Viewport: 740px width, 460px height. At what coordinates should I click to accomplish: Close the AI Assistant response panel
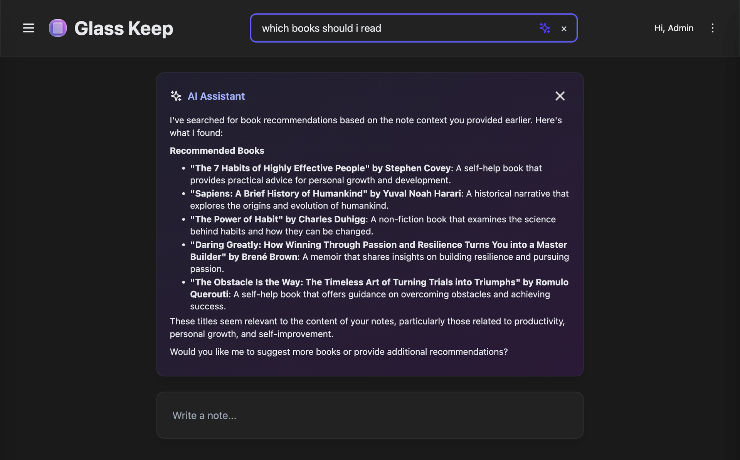[560, 96]
